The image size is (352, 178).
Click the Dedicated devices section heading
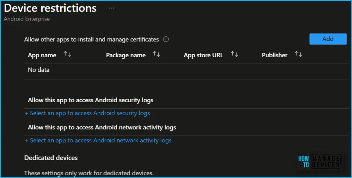(x=51, y=158)
